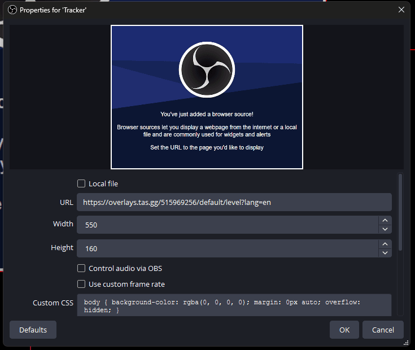Enable Use custom frame rate checkbox
Image resolution: width=415 pixels, height=350 pixels.
click(x=81, y=284)
